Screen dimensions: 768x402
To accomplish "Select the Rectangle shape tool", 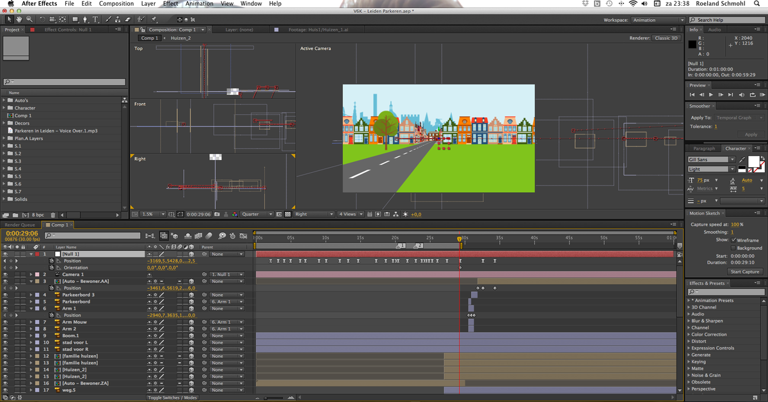I will pos(75,19).
